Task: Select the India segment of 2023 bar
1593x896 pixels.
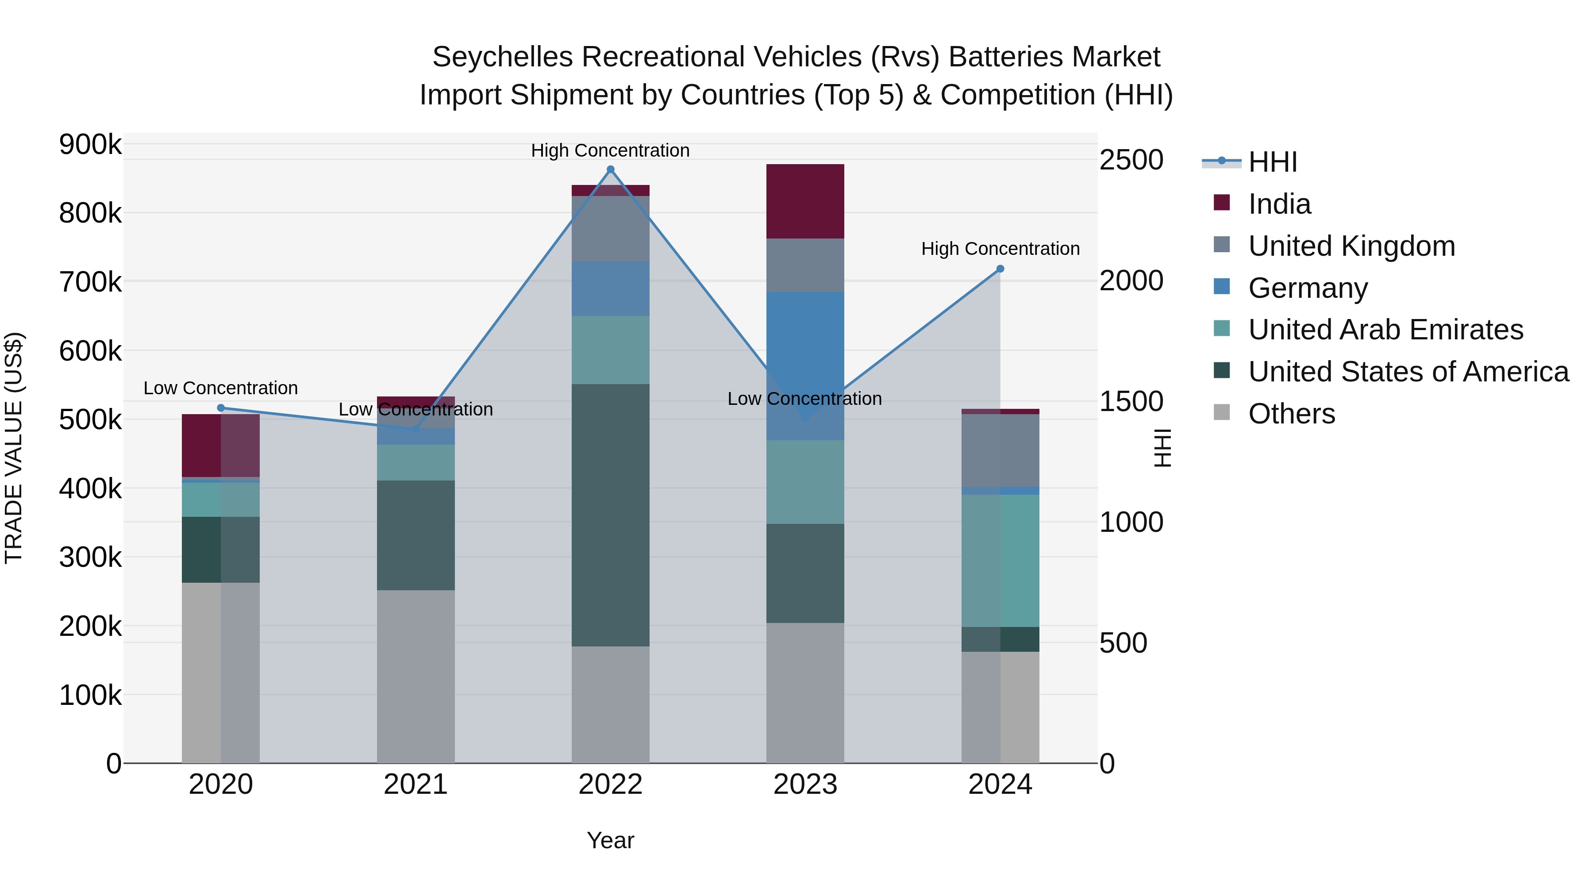Action: (x=805, y=202)
